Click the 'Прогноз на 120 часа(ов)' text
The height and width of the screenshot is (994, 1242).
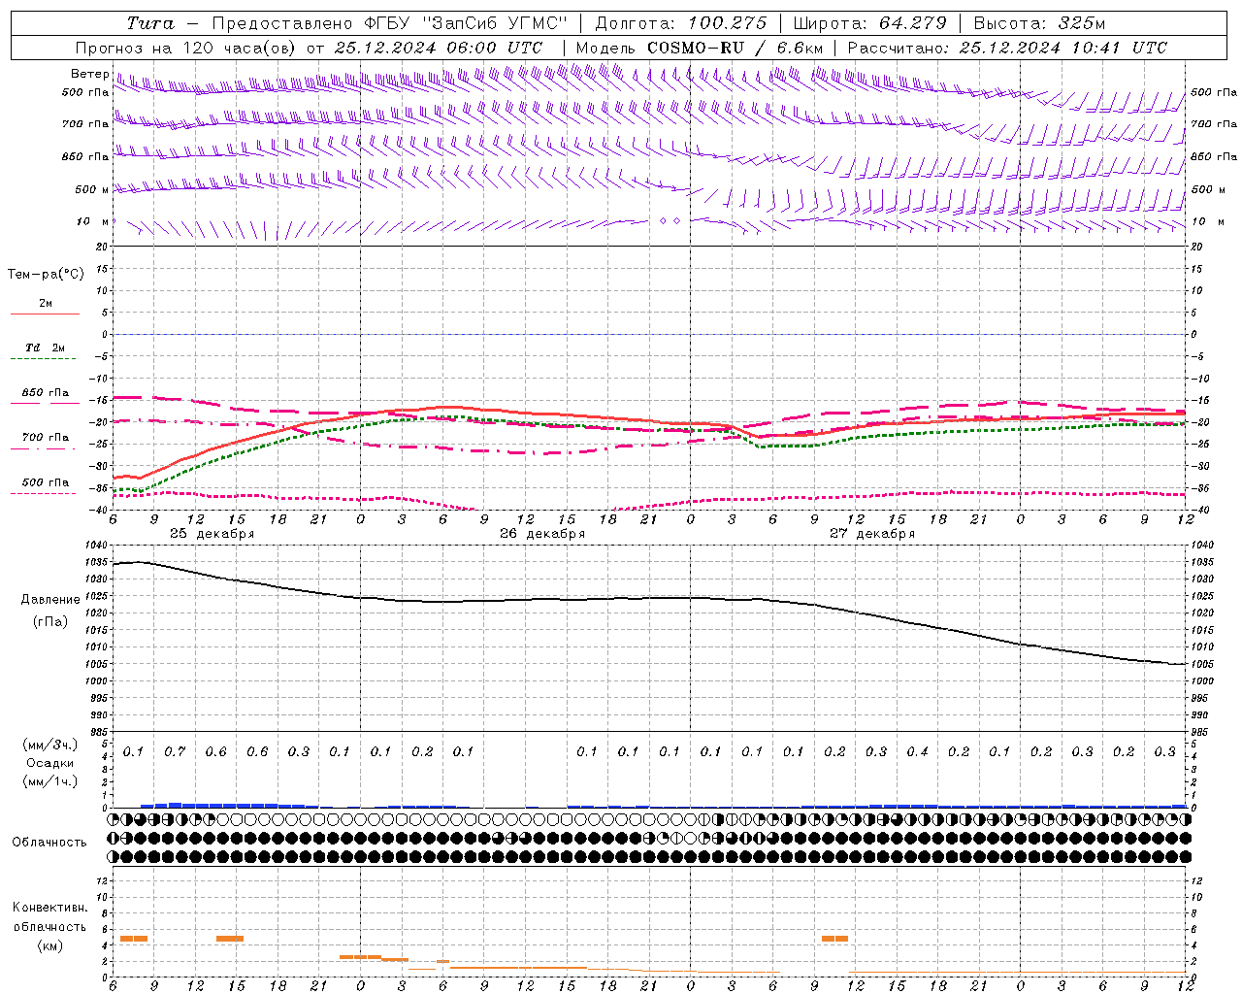tap(186, 48)
